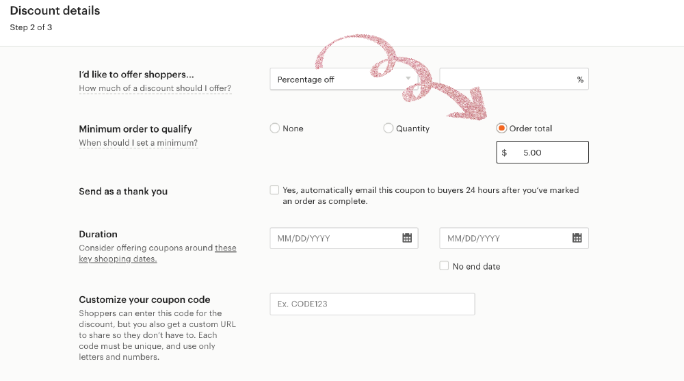This screenshot has width=684, height=381.
Task: Select the Quantity minimum order option
Action: (x=389, y=128)
